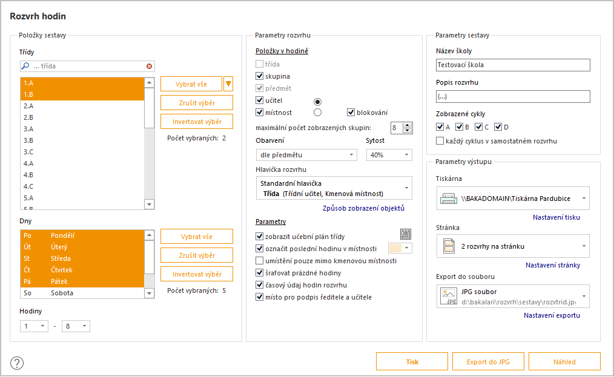This screenshot has height=377, width=614.
Task: Toggle cycle D checkbox
Action: pyautogui.click(x=498, y=127)
